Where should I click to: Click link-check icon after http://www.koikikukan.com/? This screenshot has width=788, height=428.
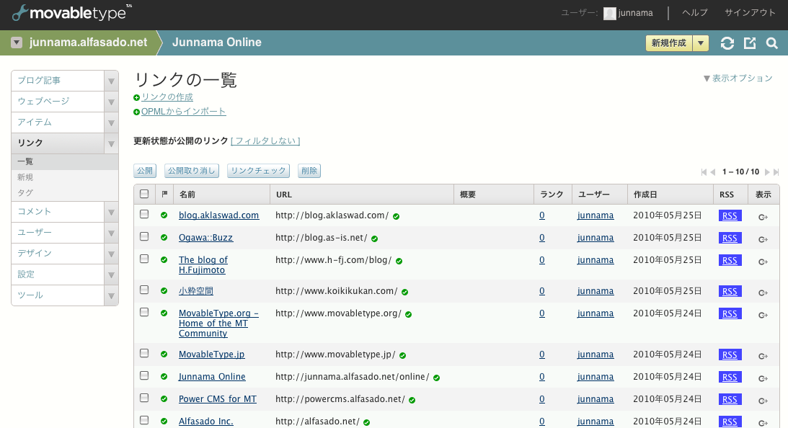pos(404,292)
